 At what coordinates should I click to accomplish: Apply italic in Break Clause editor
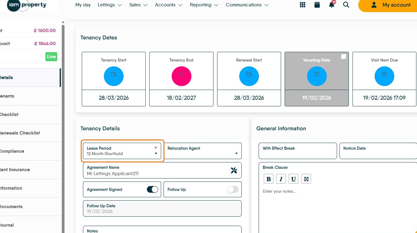tap(281, 179)
